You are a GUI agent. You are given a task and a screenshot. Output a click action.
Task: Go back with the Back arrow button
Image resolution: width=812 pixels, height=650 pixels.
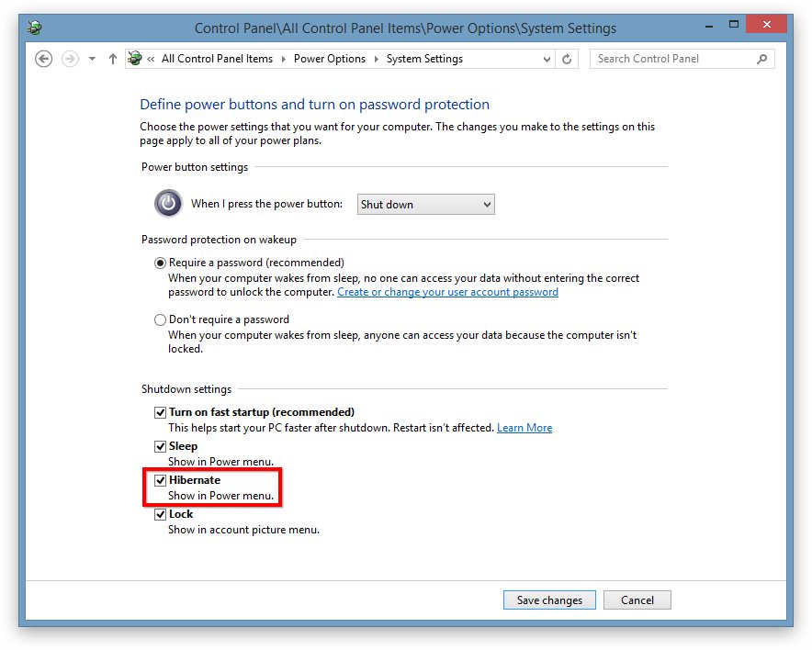tap(44, 59)
